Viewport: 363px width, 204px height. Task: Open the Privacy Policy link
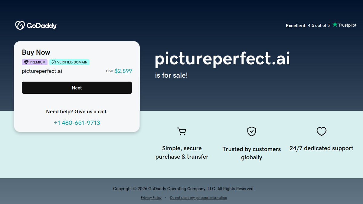point(151,198)
